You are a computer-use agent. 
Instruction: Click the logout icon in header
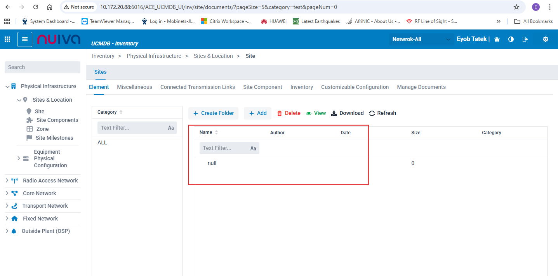tap(525, 39)
